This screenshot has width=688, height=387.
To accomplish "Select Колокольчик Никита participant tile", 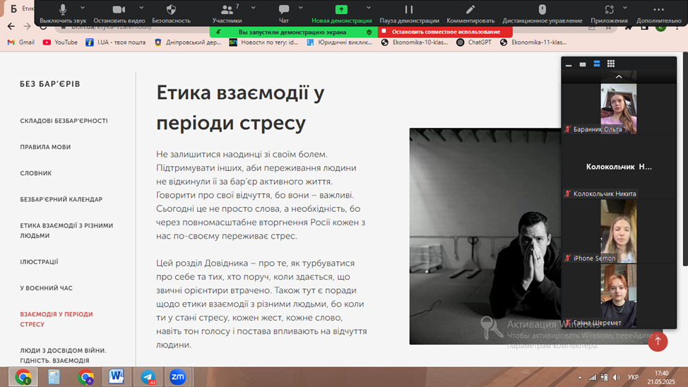I will 619,167.
